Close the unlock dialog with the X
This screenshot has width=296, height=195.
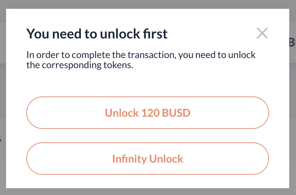pos(262,33)
